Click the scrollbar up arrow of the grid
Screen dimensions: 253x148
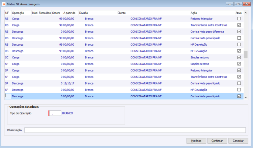[246, 13]
